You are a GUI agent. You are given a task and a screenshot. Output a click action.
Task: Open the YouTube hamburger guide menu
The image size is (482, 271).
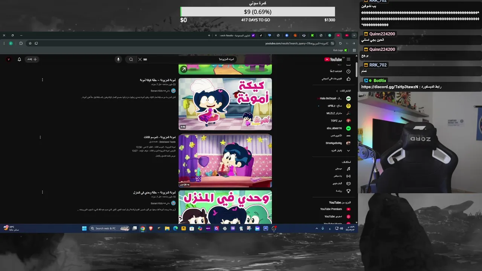click(x=348, y=59)
